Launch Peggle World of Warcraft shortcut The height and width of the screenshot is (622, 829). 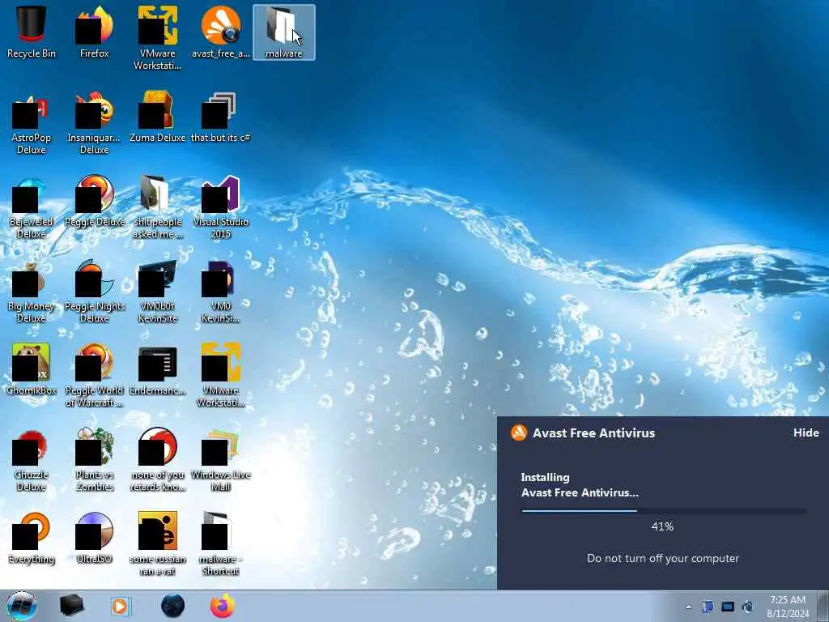coord(94,376)
